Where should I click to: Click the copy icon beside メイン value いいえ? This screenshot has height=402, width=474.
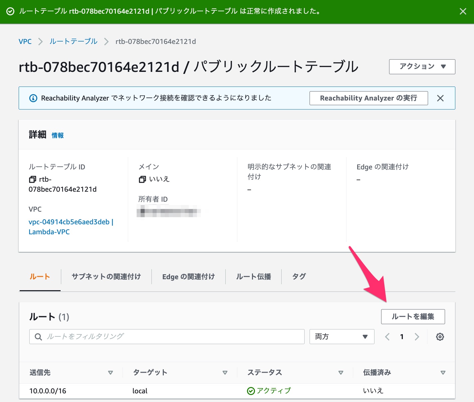pyautogui.click(x=142, y=179)
